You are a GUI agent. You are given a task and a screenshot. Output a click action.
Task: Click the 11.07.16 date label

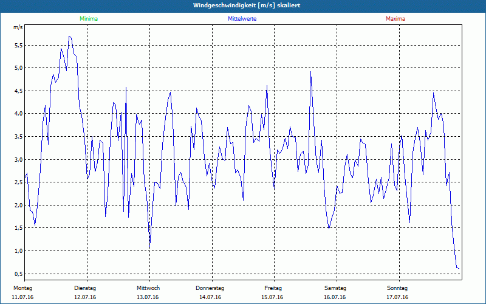tap(22, 297)
